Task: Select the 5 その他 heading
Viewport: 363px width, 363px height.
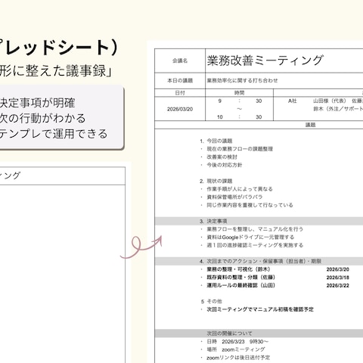Action: click(212, 301)
